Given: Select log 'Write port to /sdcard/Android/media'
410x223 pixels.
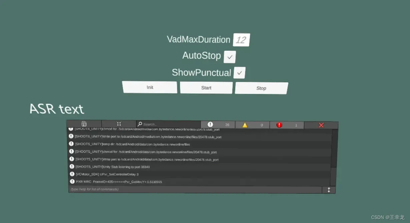Looking at the screenshot, I should coord(200,137).
